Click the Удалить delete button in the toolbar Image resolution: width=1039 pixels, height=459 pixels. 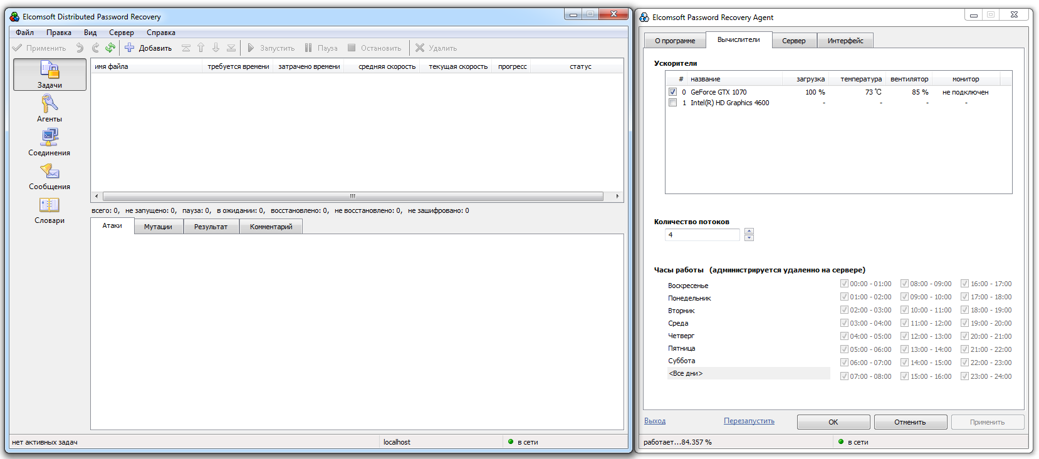click(x=436, y=48)
